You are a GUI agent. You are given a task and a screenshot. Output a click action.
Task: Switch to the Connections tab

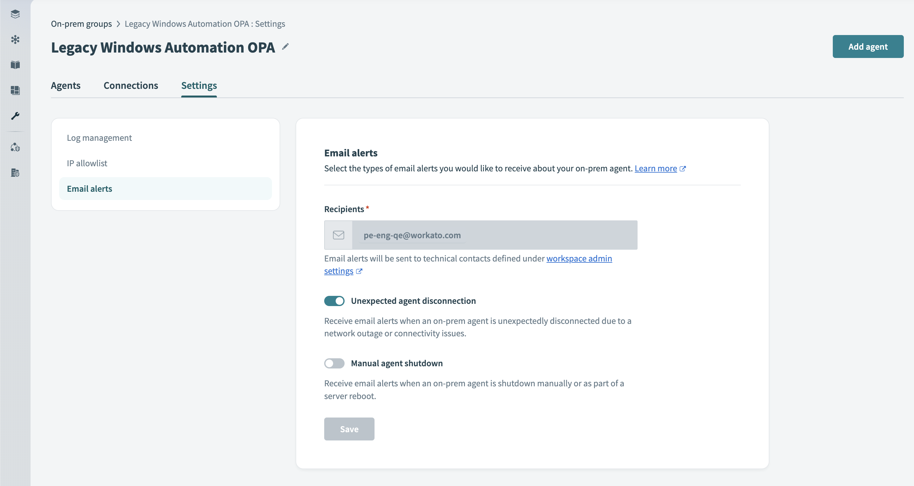pyautogui.click(x=131, y=85)
